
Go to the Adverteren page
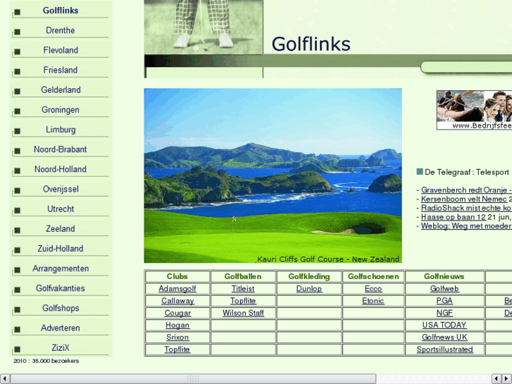pyautogui.click(x=61, y=328)
